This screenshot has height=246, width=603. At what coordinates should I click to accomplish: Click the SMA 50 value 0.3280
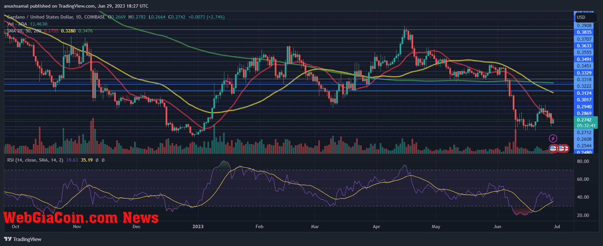pyautogui.click(x=68, y=31)
